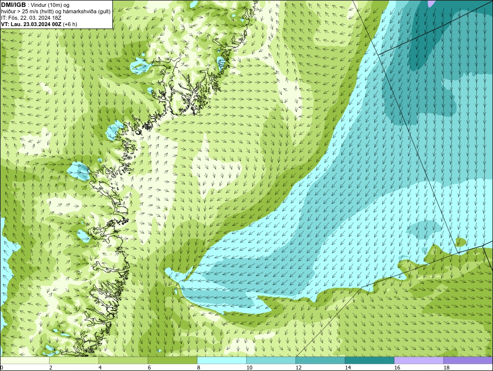This screenshot has width=493, height=371.
Task: Click the 16–18 m/s lavender legend swatch
Action: pos(419,360)
